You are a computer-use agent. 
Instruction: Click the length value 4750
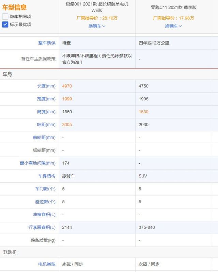click(143, 86)
